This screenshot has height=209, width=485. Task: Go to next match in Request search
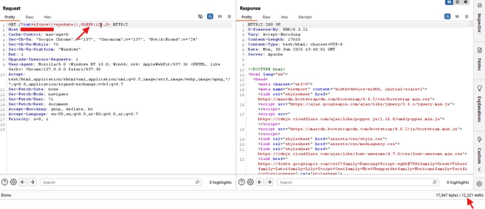coord(32,182)
